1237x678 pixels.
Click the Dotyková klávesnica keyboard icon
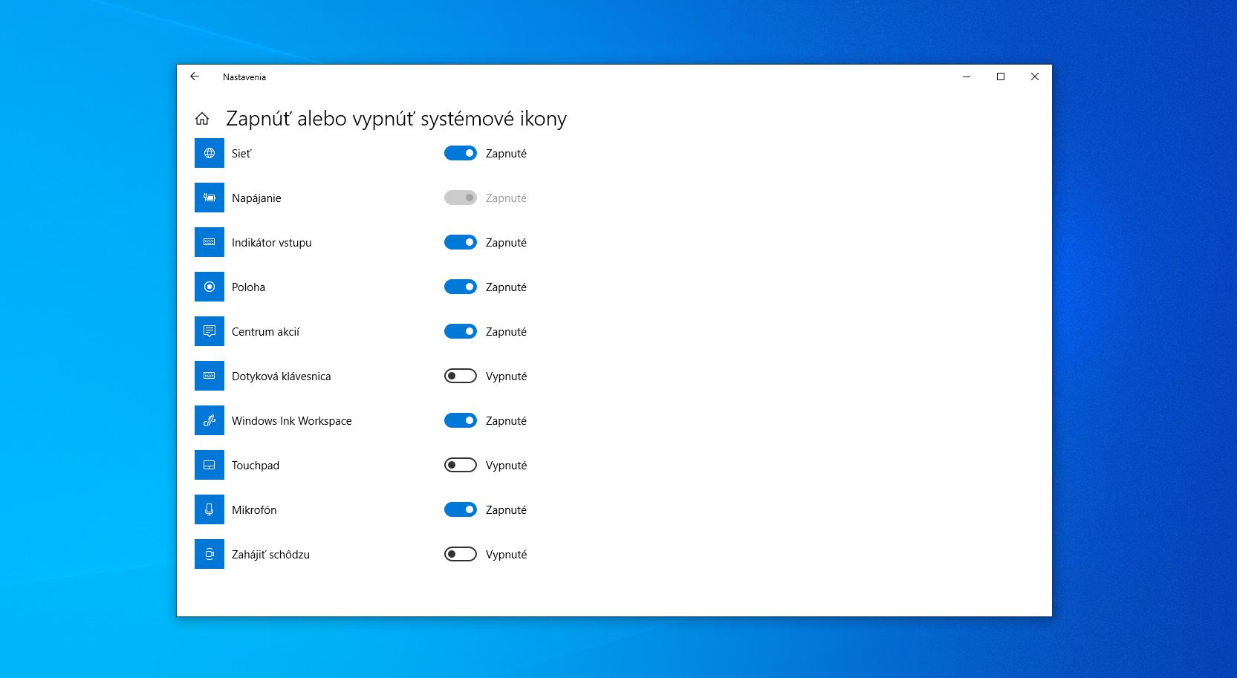click(210, 376)
